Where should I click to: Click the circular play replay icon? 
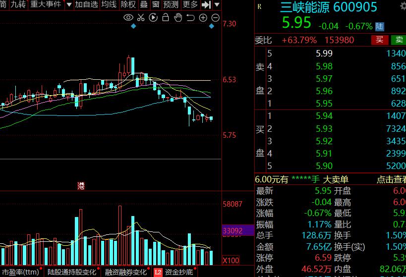coord(153,17)
